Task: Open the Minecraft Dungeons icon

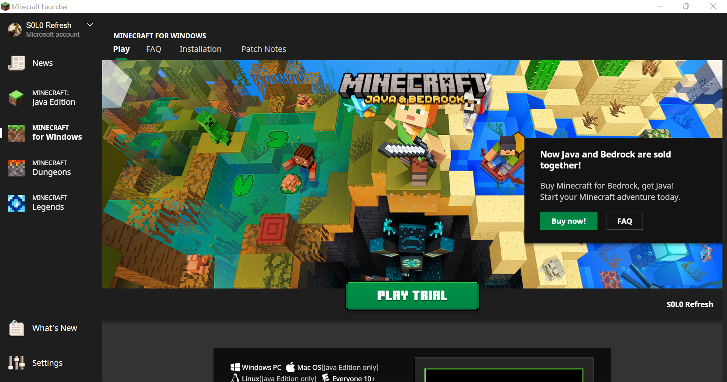Action: [16, 168]
